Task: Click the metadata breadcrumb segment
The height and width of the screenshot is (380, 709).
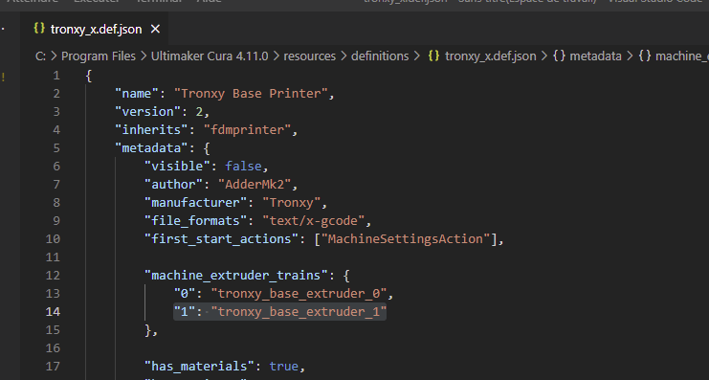Action: pyautogui.click(x=595, y=56)
